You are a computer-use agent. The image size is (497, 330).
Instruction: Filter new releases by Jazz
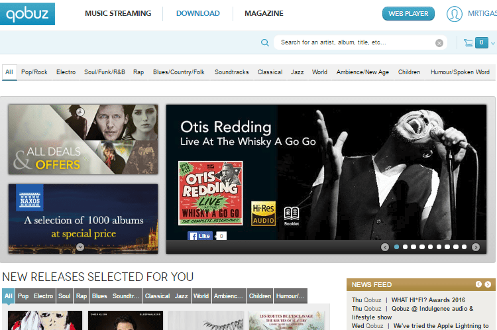(182, 296)
